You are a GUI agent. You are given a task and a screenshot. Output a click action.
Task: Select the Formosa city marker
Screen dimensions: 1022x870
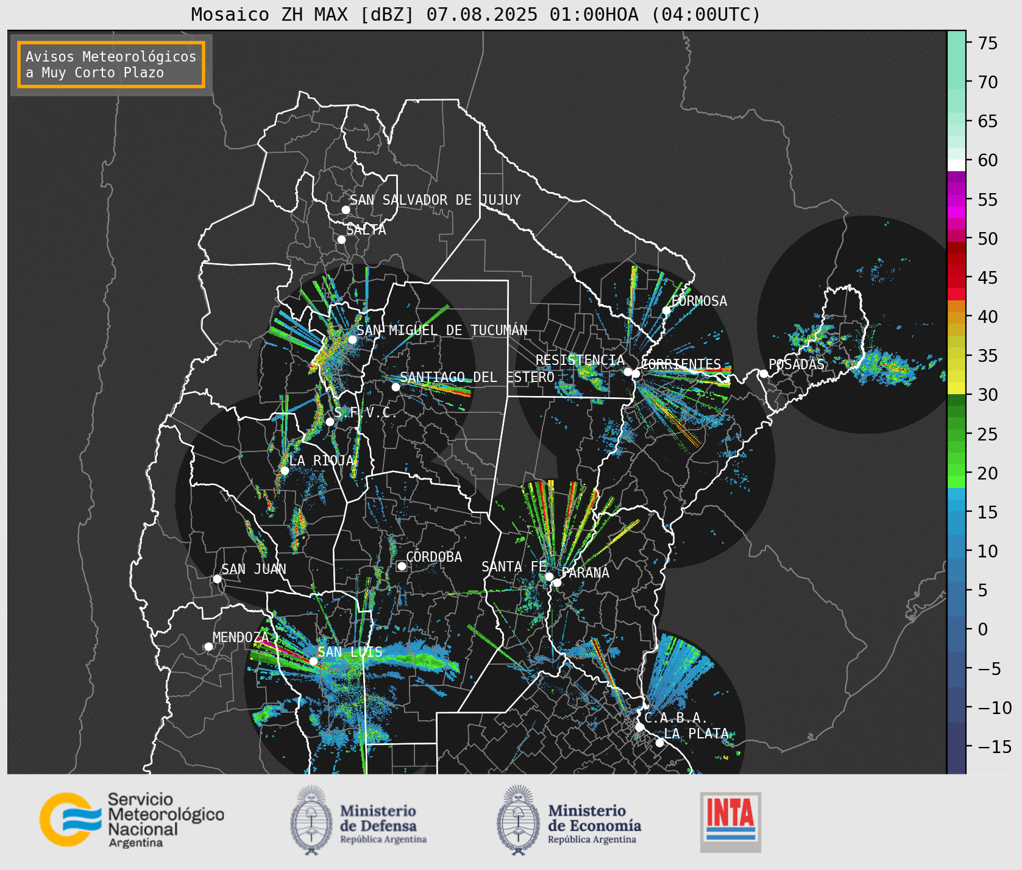click(666, 310)
